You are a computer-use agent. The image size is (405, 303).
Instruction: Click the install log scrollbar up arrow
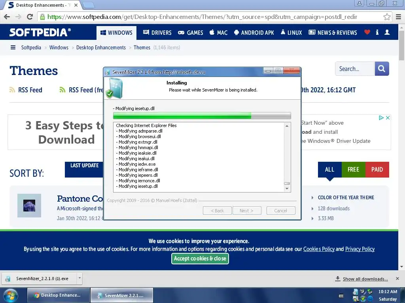[x=287, y=126]
